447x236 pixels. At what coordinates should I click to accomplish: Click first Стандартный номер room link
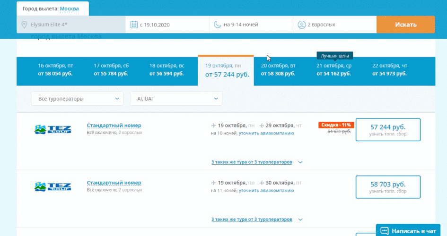(x=114, y=126)
